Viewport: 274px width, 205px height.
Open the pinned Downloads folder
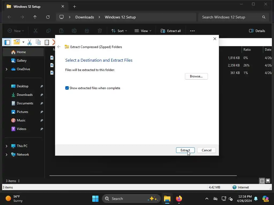[x=24, y=95]
